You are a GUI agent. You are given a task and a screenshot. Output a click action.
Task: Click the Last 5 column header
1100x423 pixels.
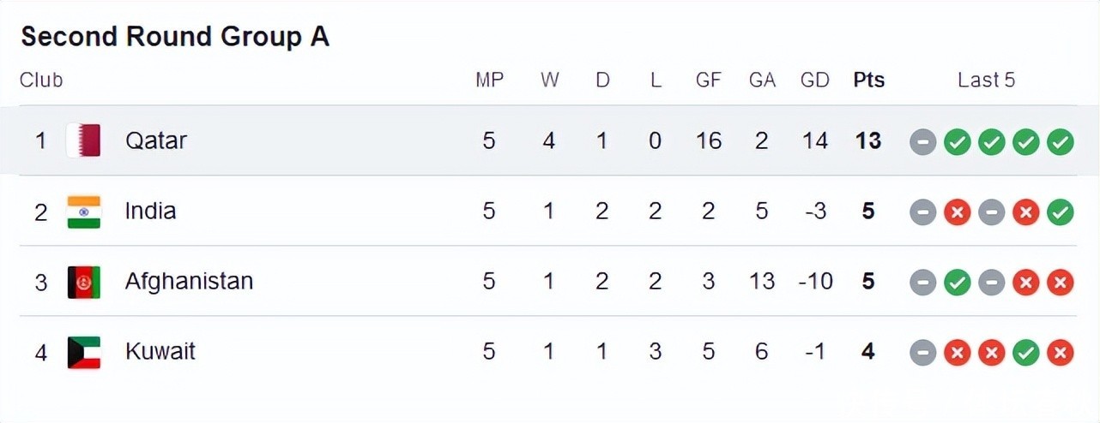coord(986,80)
